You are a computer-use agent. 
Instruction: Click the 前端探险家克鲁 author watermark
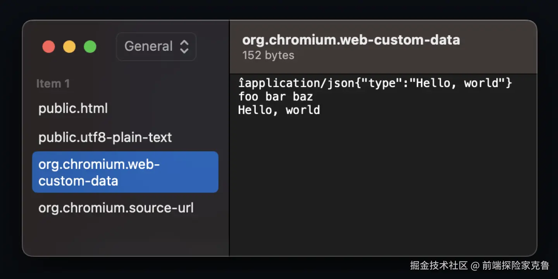tap(515, 265)
